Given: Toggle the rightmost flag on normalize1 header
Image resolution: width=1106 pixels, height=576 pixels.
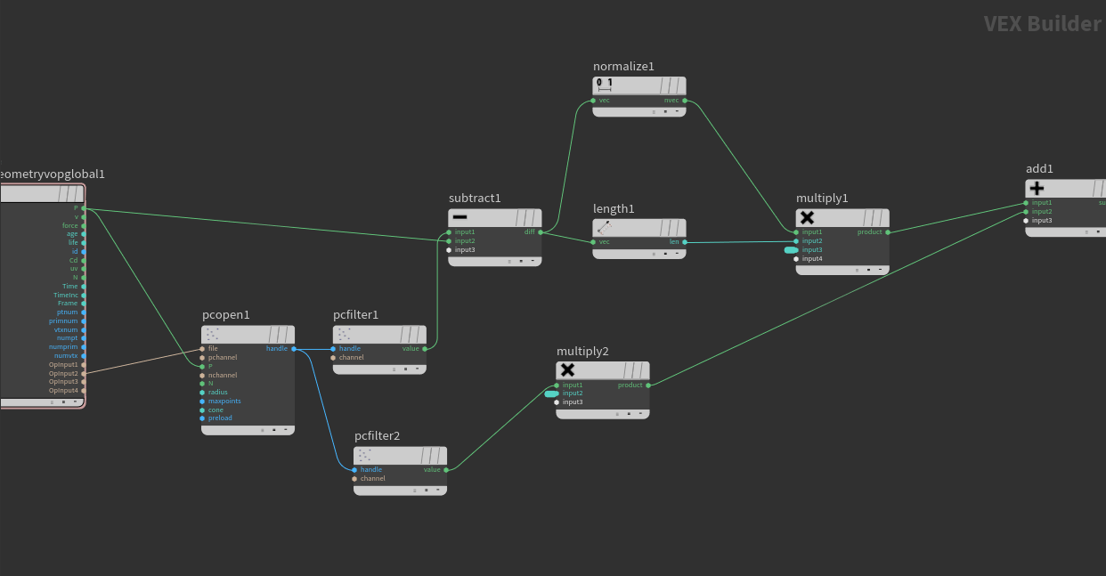Looking at the screenshot, I should (x=680, y=85).
